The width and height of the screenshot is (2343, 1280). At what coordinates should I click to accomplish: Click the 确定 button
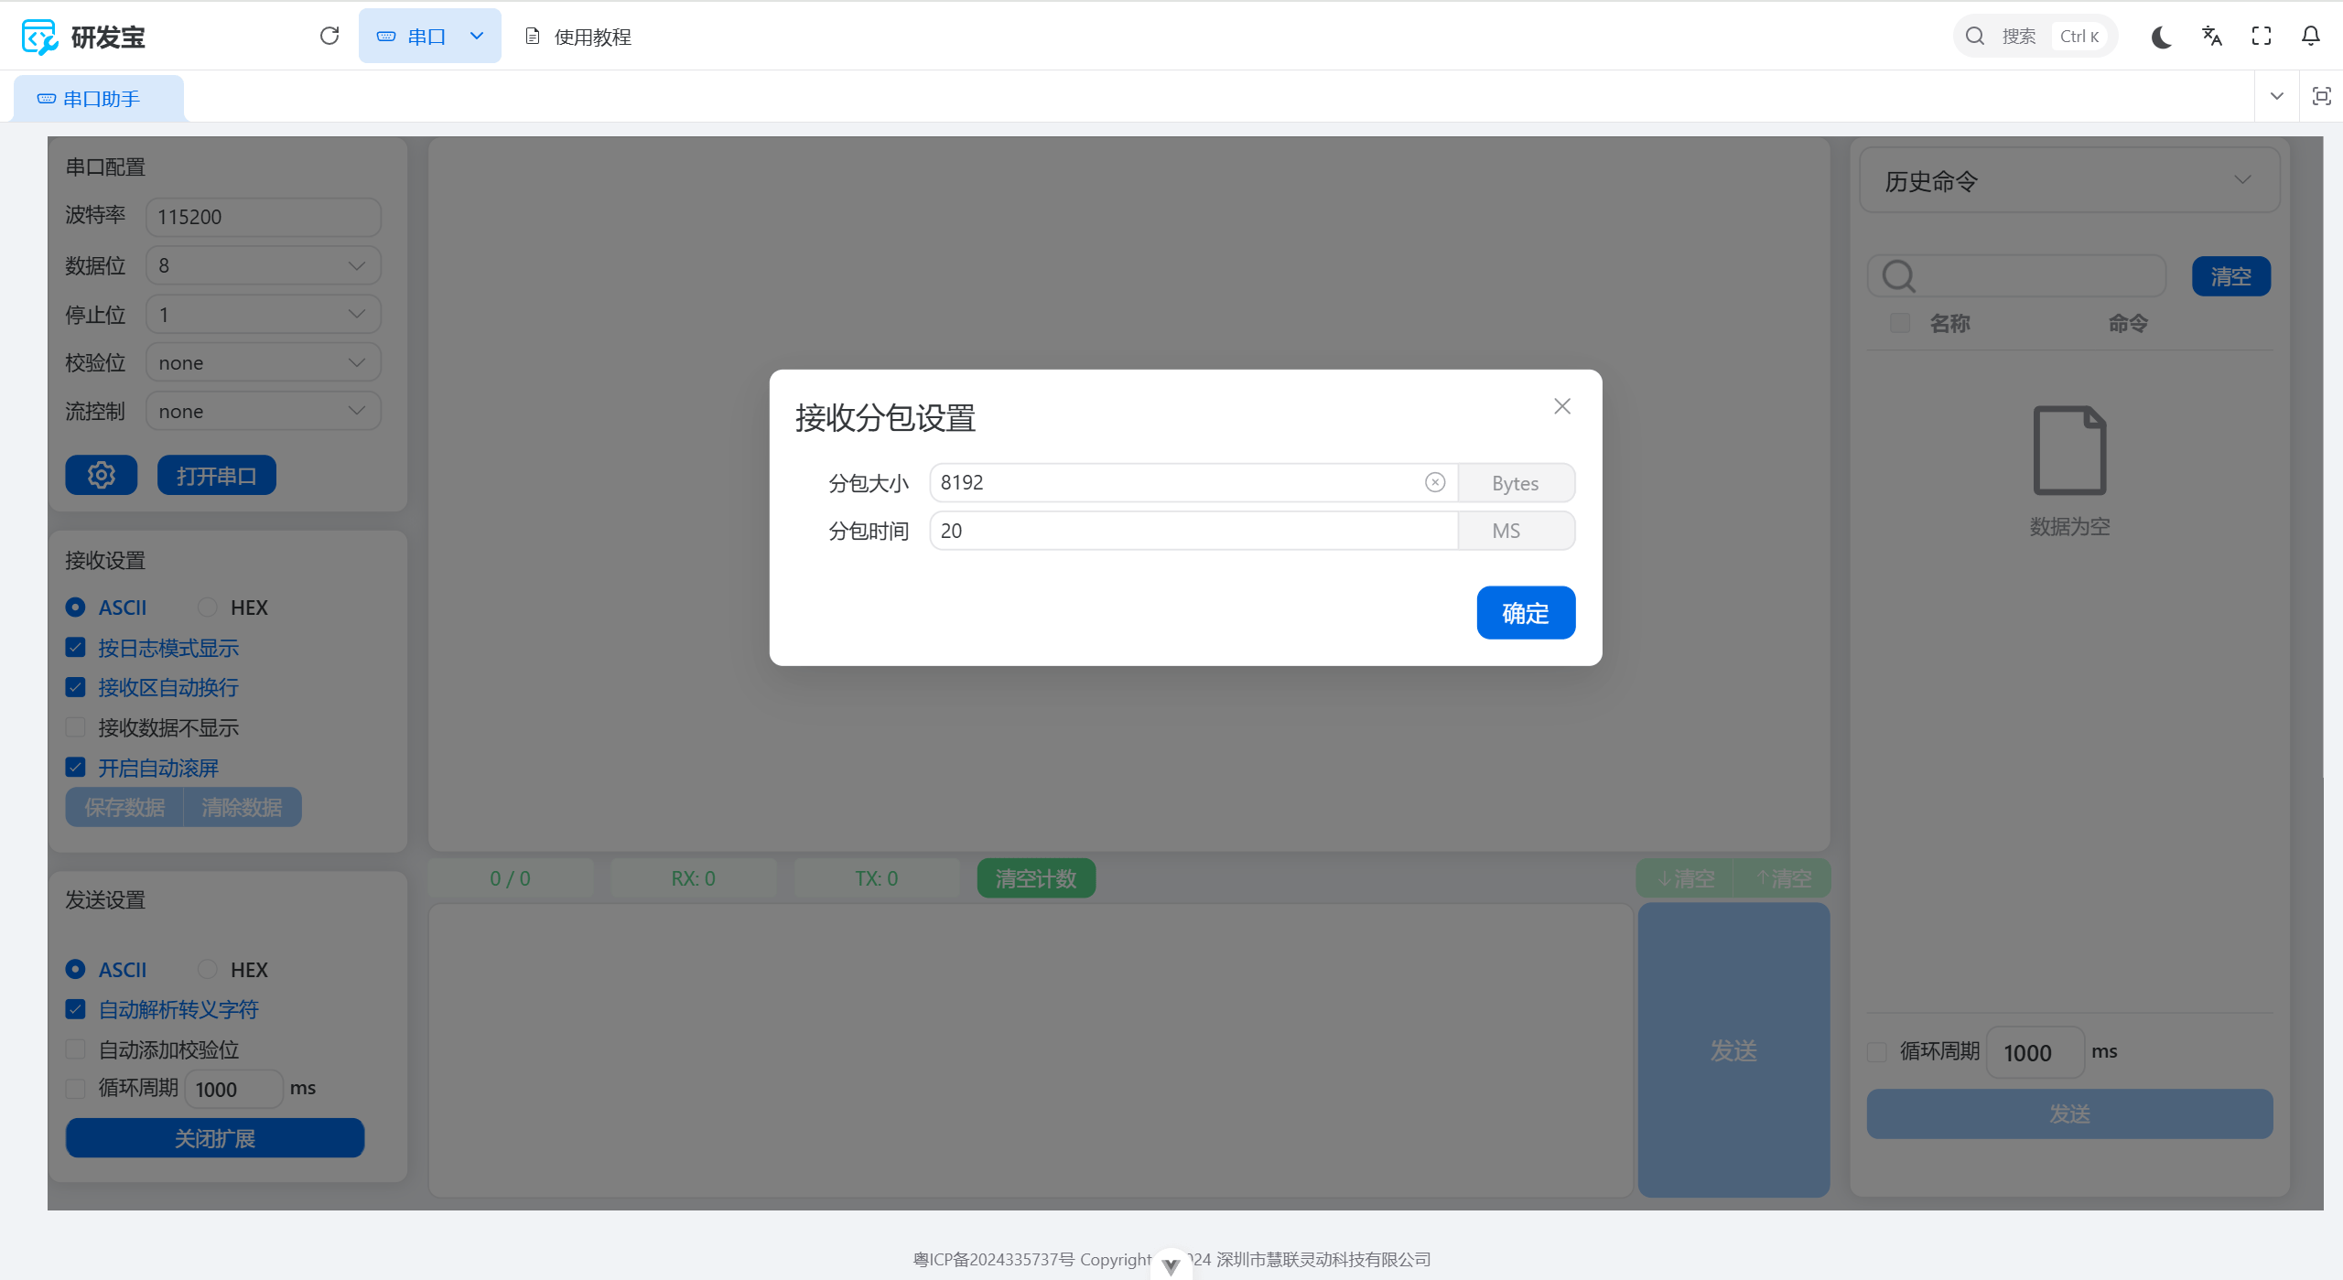click(1525, 612)
